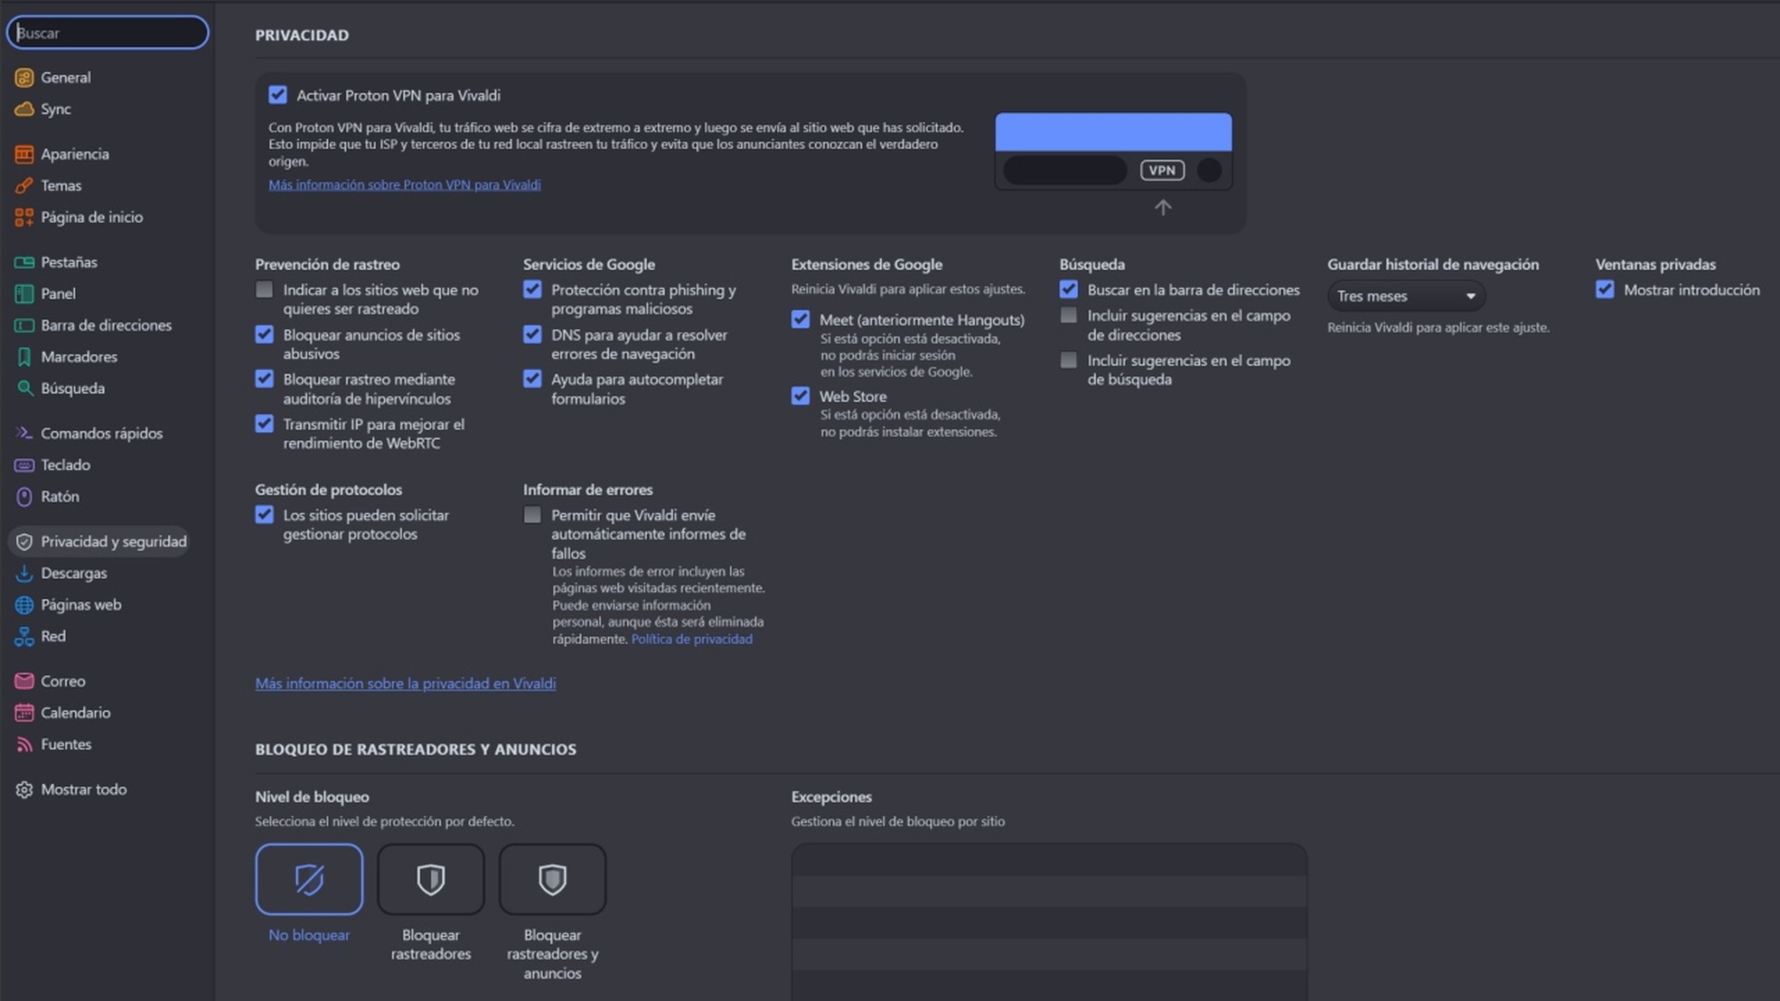1780x1001 pixels.
Task: Open 'Más información sobre la privacidad en Vivaldi'
Action: 405,683
